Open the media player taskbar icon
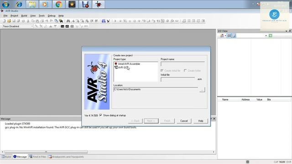Screen dimensions: 292x164 coord(45,4)
